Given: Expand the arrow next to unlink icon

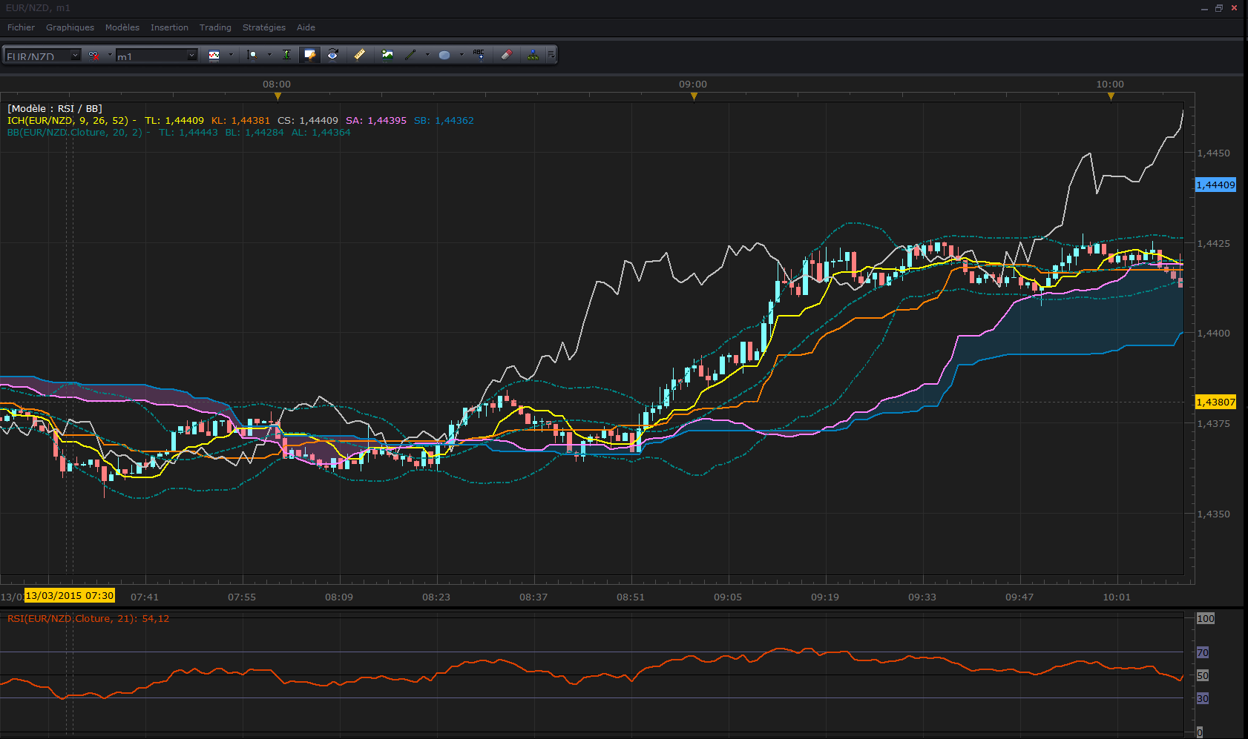Looking at the screenshot, I should point(110,55).
